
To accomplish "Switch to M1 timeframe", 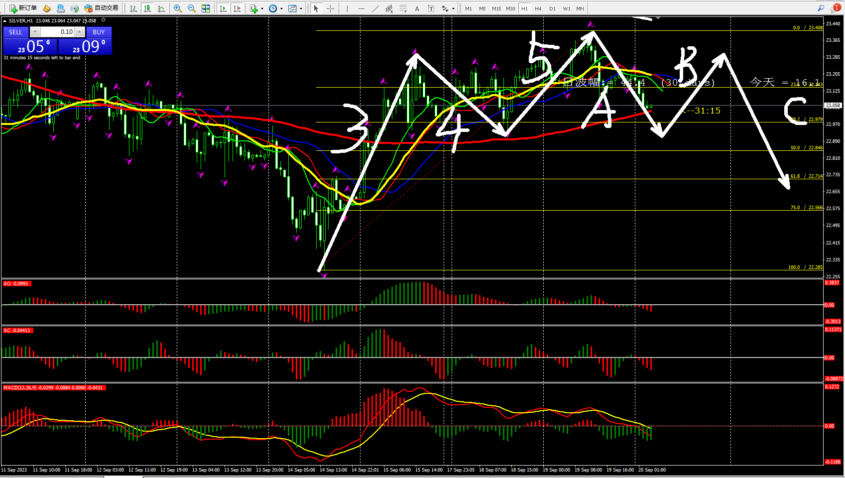I will tap(469, 8).
